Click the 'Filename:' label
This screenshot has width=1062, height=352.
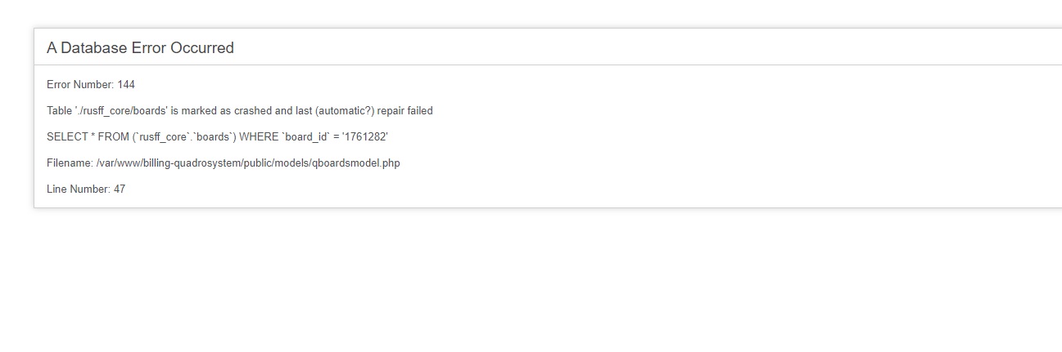click(x=70, y=163)
